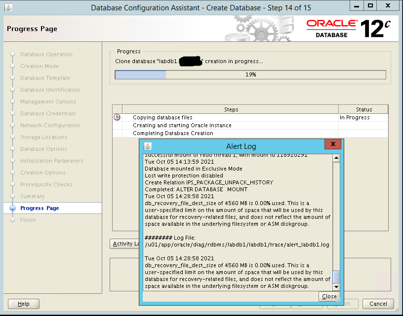Screen dimensions: 403x316
Task: Select the Initialization Parameters step
Action: 52,161
